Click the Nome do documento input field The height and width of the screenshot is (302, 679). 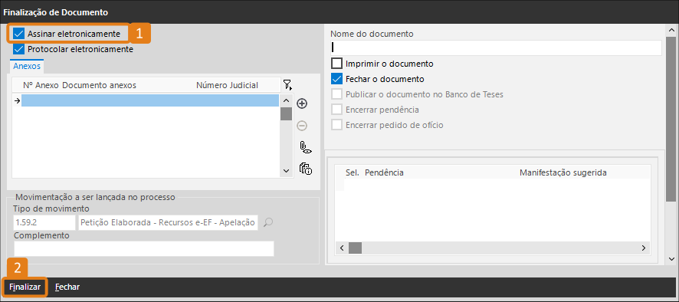(497, 48)
